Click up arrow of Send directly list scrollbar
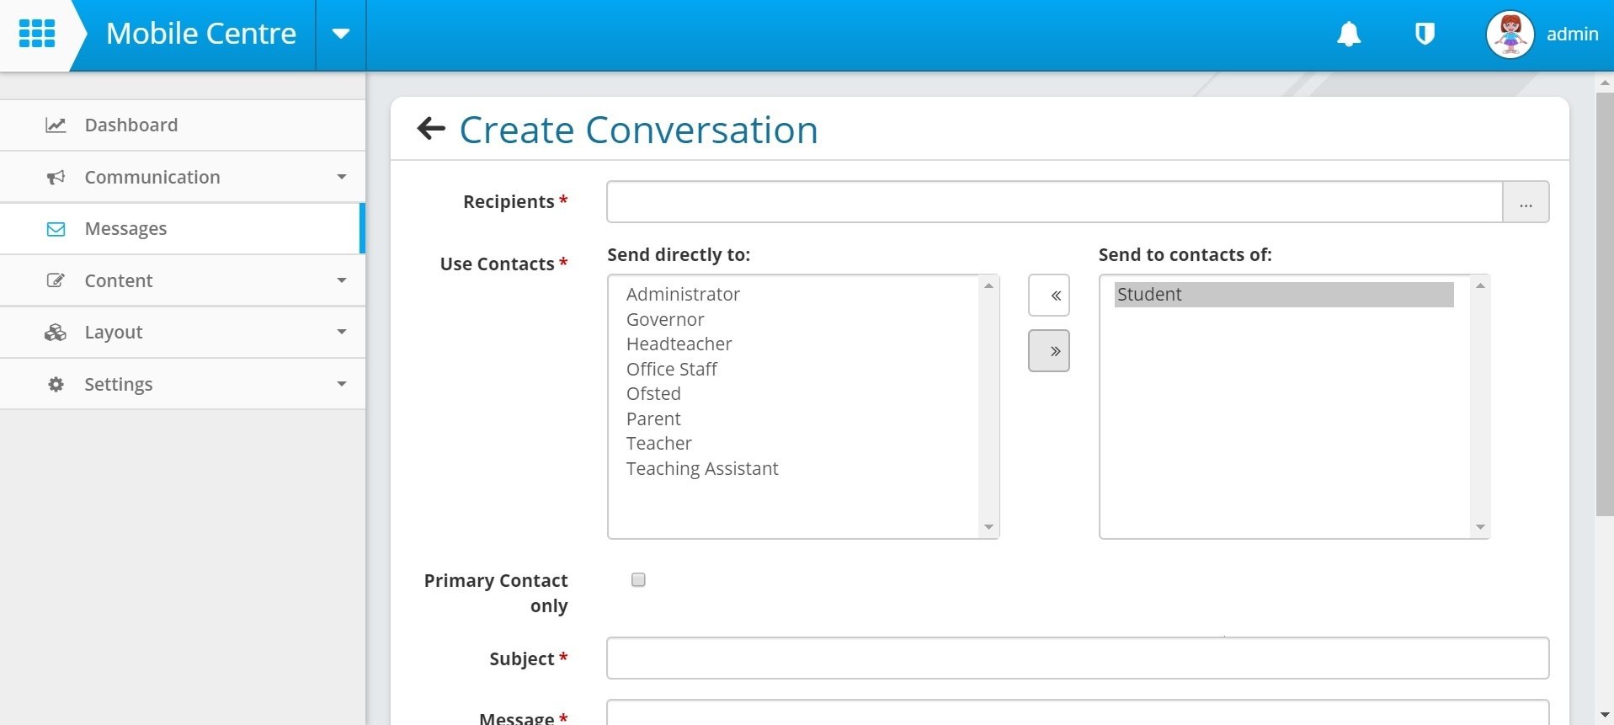The width and height of the screenshot is (1614, 725). click(x=988, y=286)
